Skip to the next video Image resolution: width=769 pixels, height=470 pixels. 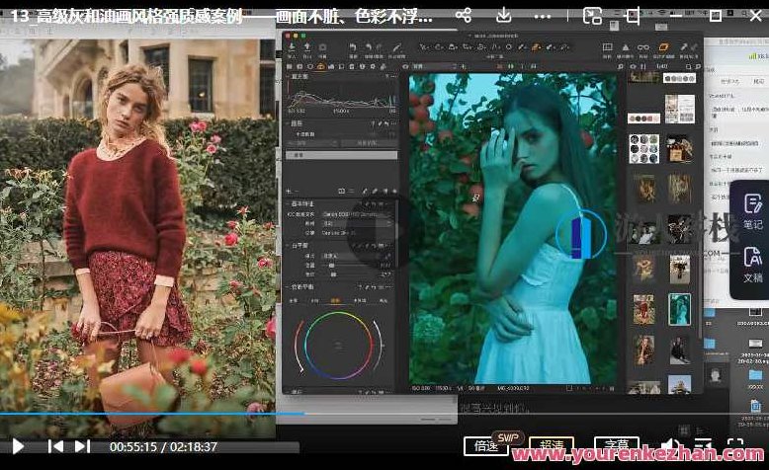pyautogui.click(x=82, y=446)
